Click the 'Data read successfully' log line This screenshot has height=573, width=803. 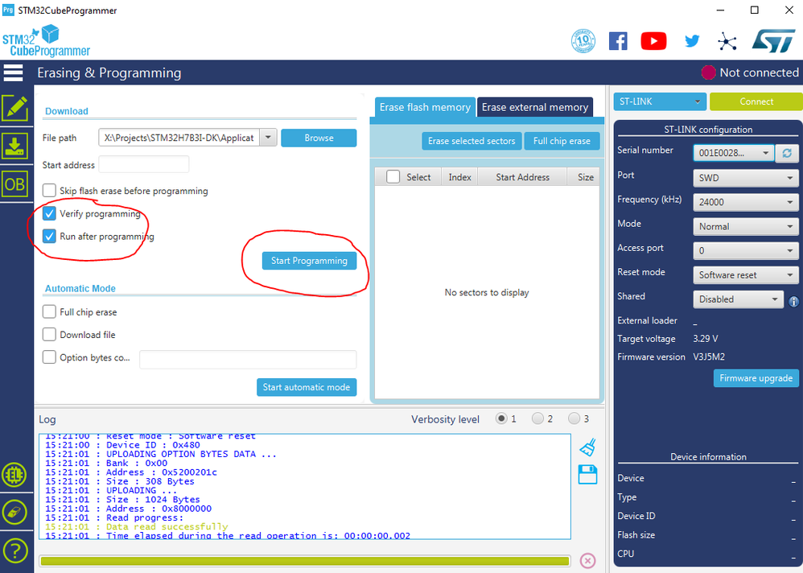click(x=136, y=526)
